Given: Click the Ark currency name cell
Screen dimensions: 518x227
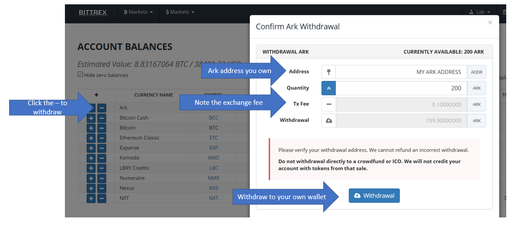Looking at the screenshot, I should coord(123,108).
